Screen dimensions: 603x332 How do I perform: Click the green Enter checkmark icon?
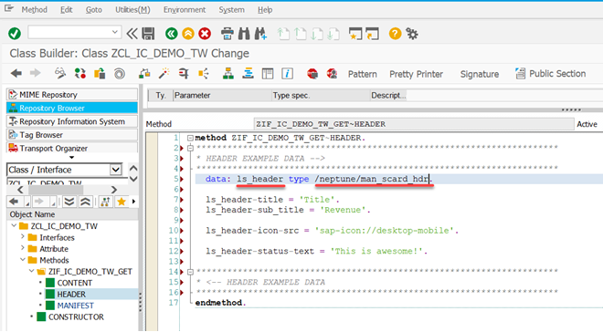pos(15,34)
